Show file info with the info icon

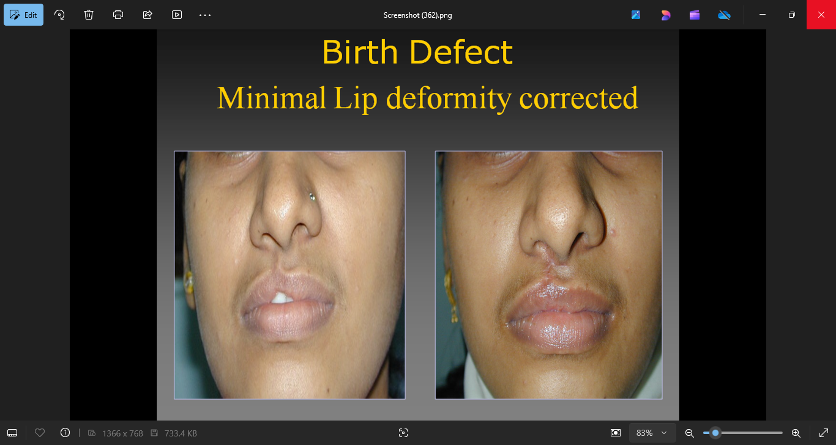65,433
